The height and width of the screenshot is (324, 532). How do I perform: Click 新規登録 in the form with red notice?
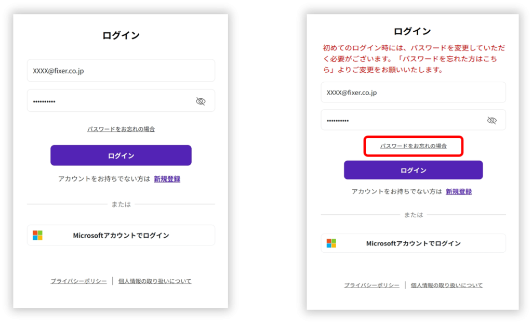[x=459, y=191]
